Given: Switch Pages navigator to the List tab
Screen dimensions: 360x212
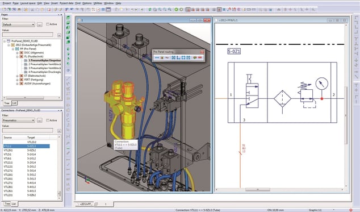Looking at the screenshot, I should (14, 103).
